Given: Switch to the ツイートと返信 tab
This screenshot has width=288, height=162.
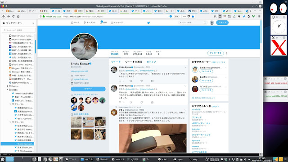Looking at the screenshot, I should (x=134, y=62).
